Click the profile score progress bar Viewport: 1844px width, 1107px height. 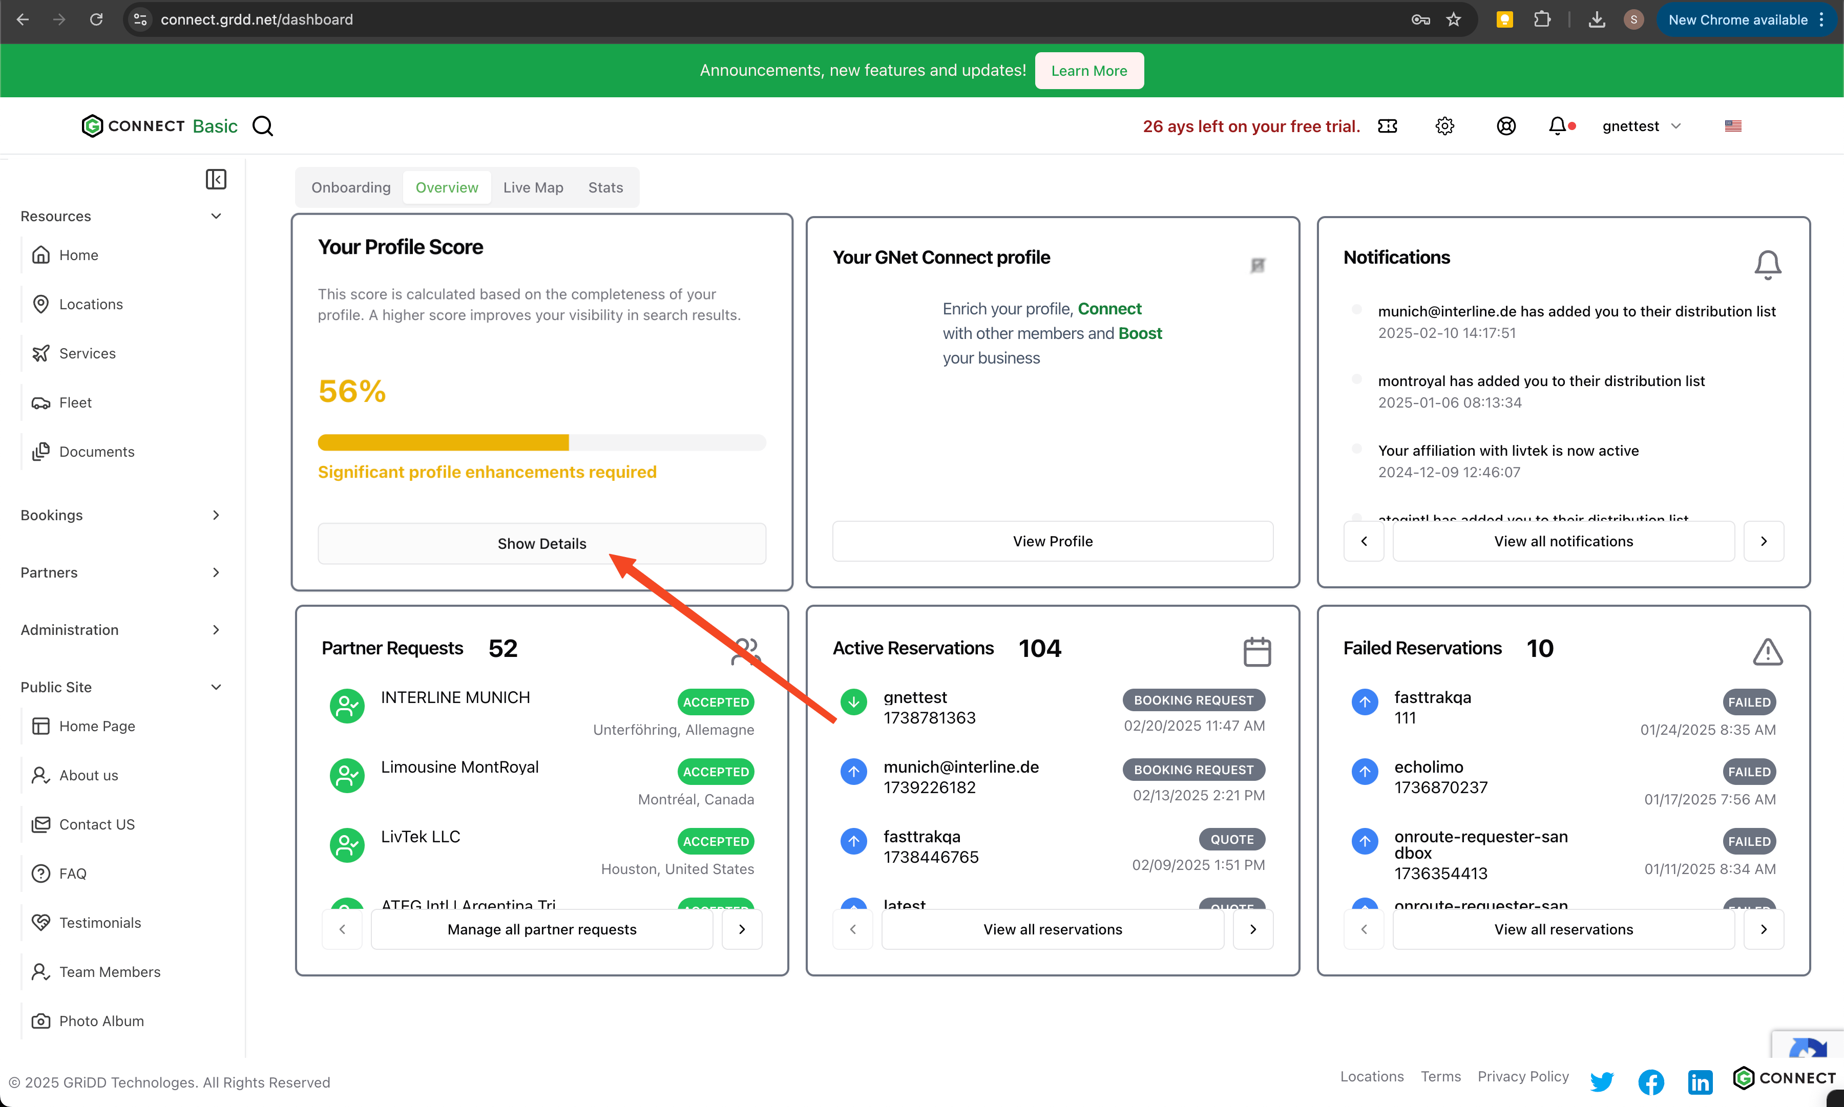pyautogui.click(x=542, y=442)
